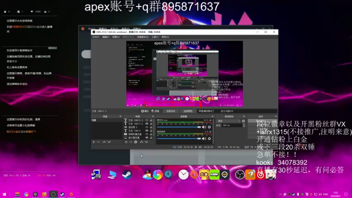
Task: Open Desktop Audio settings gear
Action: pyautogui.click(x=209, y=139)
